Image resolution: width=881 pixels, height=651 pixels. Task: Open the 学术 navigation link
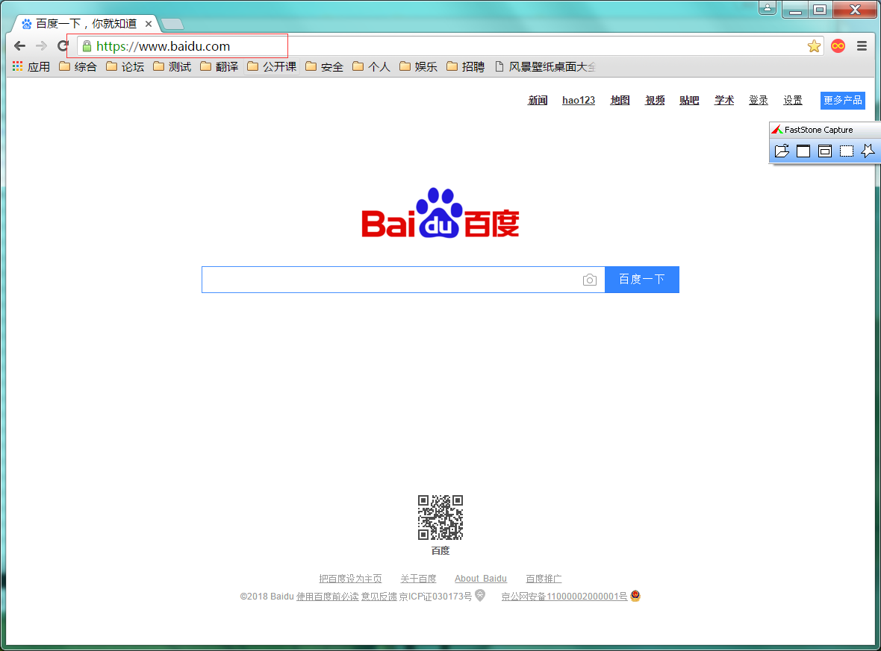(724, 101)
